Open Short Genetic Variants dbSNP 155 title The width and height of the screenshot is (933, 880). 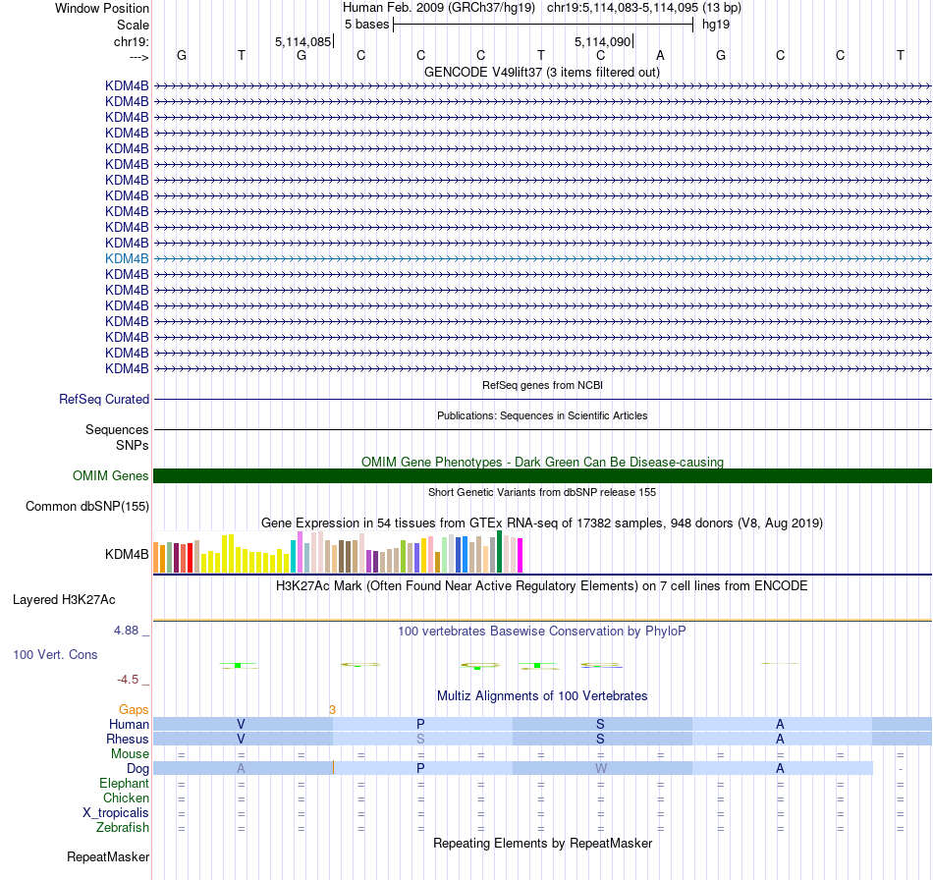pos(542,492)
